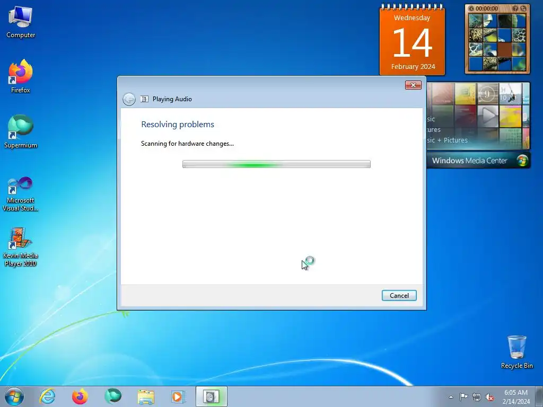Launch Supermium from the taskbar

click(113, 396)
